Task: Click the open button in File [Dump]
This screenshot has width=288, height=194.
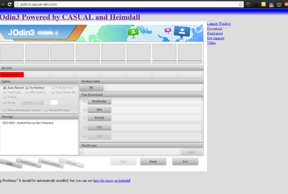Action: coord(192,152)
